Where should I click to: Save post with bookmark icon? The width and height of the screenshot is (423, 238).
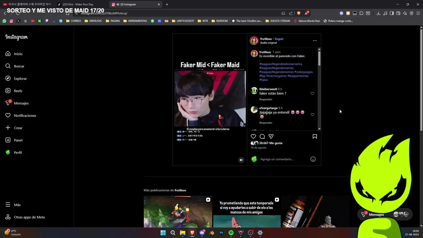point(315,136)
